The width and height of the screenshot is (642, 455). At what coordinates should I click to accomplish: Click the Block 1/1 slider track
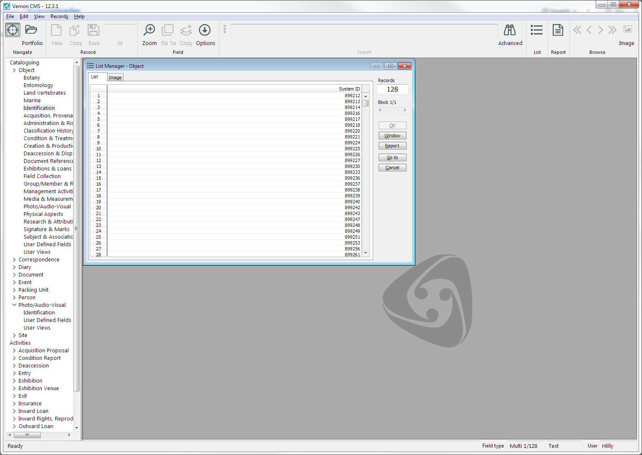pos(392,110)
